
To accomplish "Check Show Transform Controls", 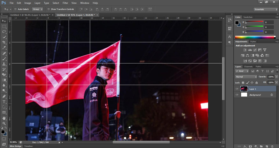I will click(x=48, y=9).
